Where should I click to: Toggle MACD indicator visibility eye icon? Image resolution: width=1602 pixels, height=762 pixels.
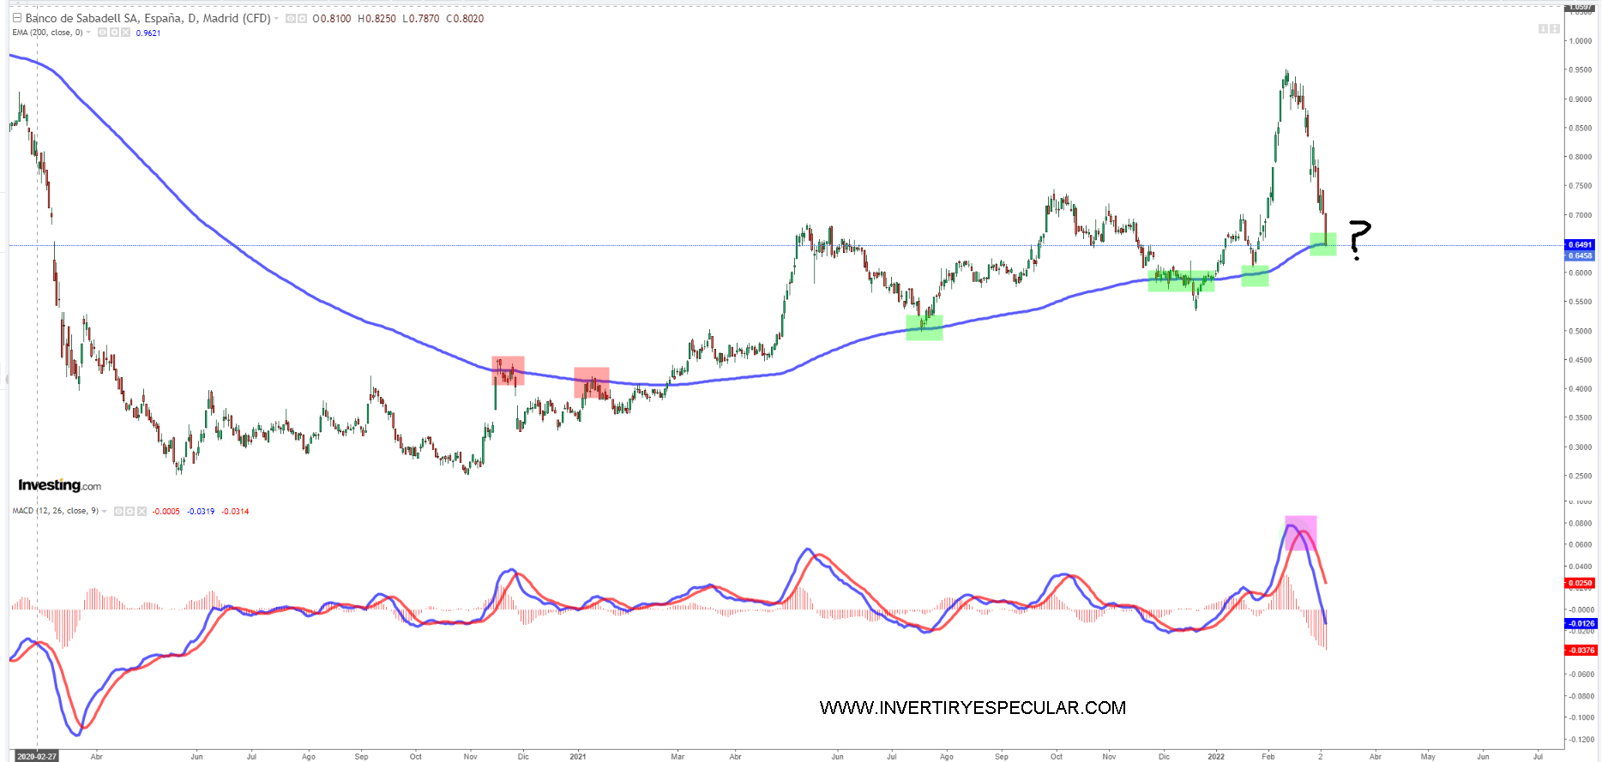coord(118,512)
